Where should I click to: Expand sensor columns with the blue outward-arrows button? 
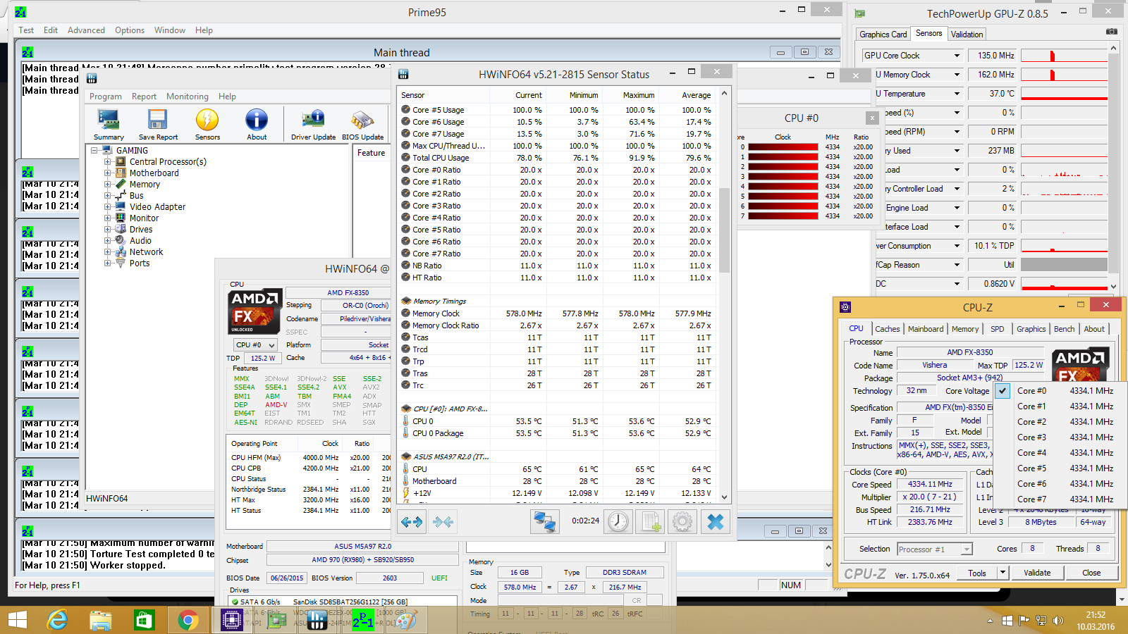click(412, 522)
